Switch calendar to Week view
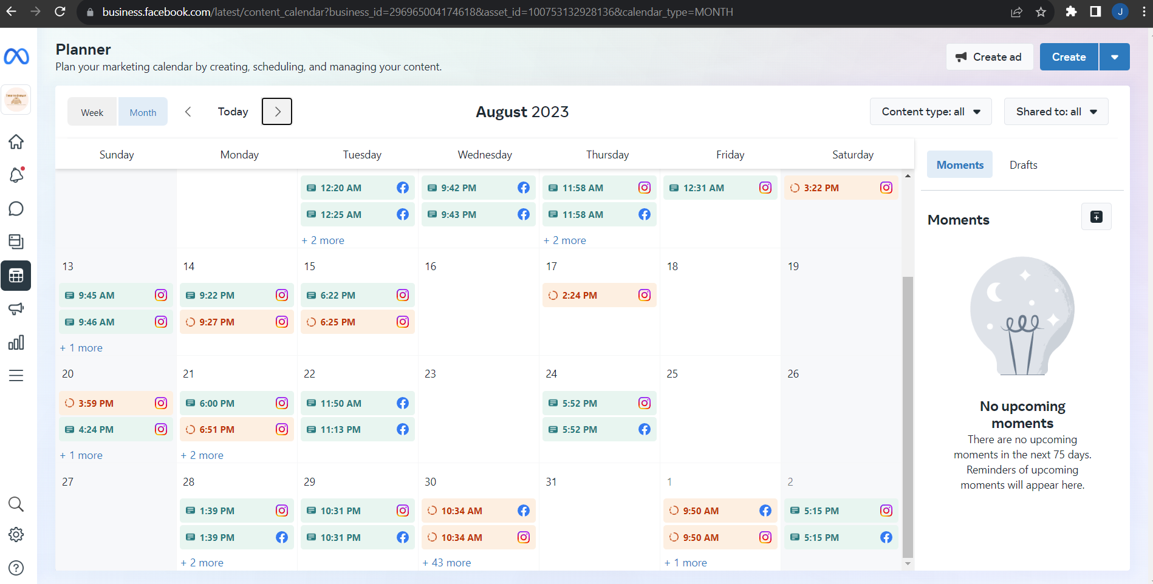Image resolution: width=1153 pixels, height=584 pixels. pyautogui.click(x=92, y=112)
